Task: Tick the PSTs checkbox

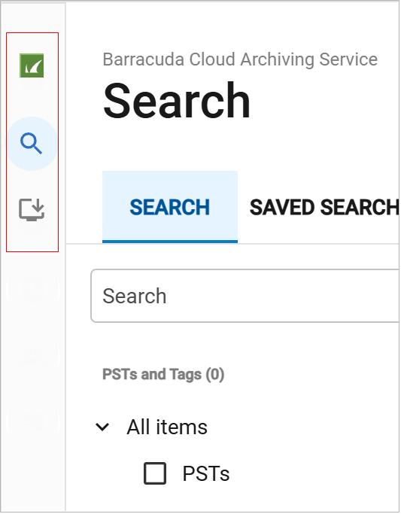Action: click(155, 473)
